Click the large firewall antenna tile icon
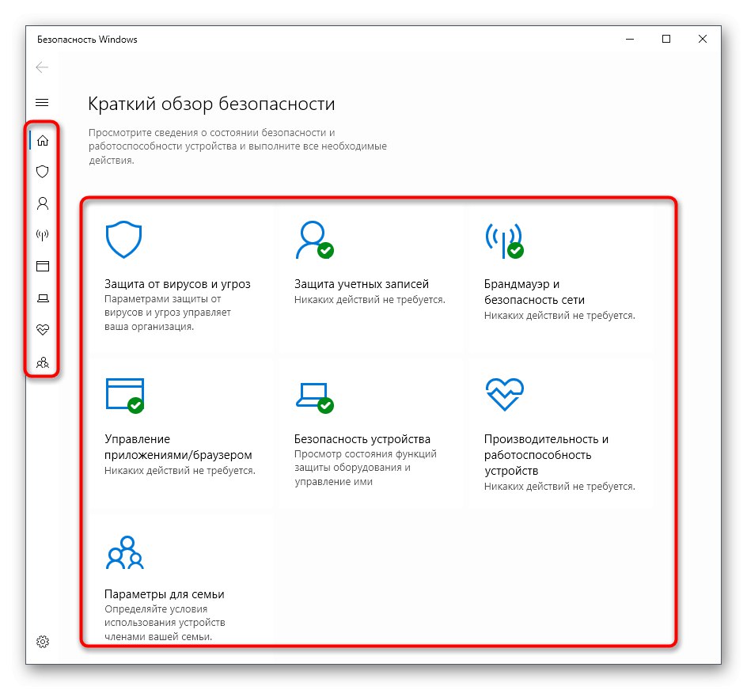Screen dimensions: 747x690 point(504,241)
